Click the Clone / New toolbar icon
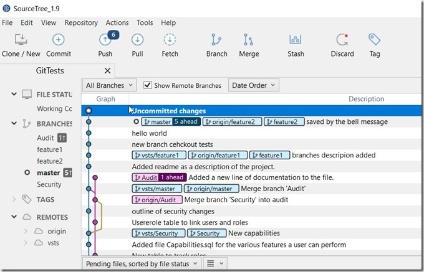Screen dimensions: 424x272 (x=21, y=40)
